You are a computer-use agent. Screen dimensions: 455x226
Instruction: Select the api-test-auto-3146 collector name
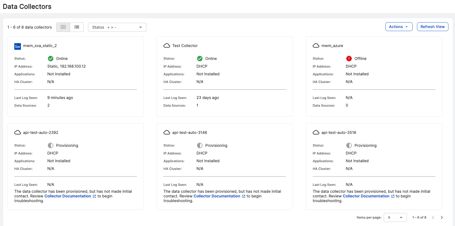click(x=190, y=133)
